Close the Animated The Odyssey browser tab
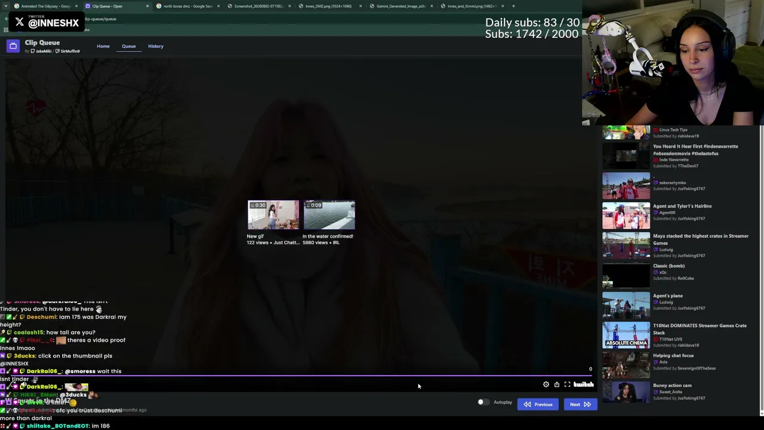764x430 pixels. coord(76,6)
